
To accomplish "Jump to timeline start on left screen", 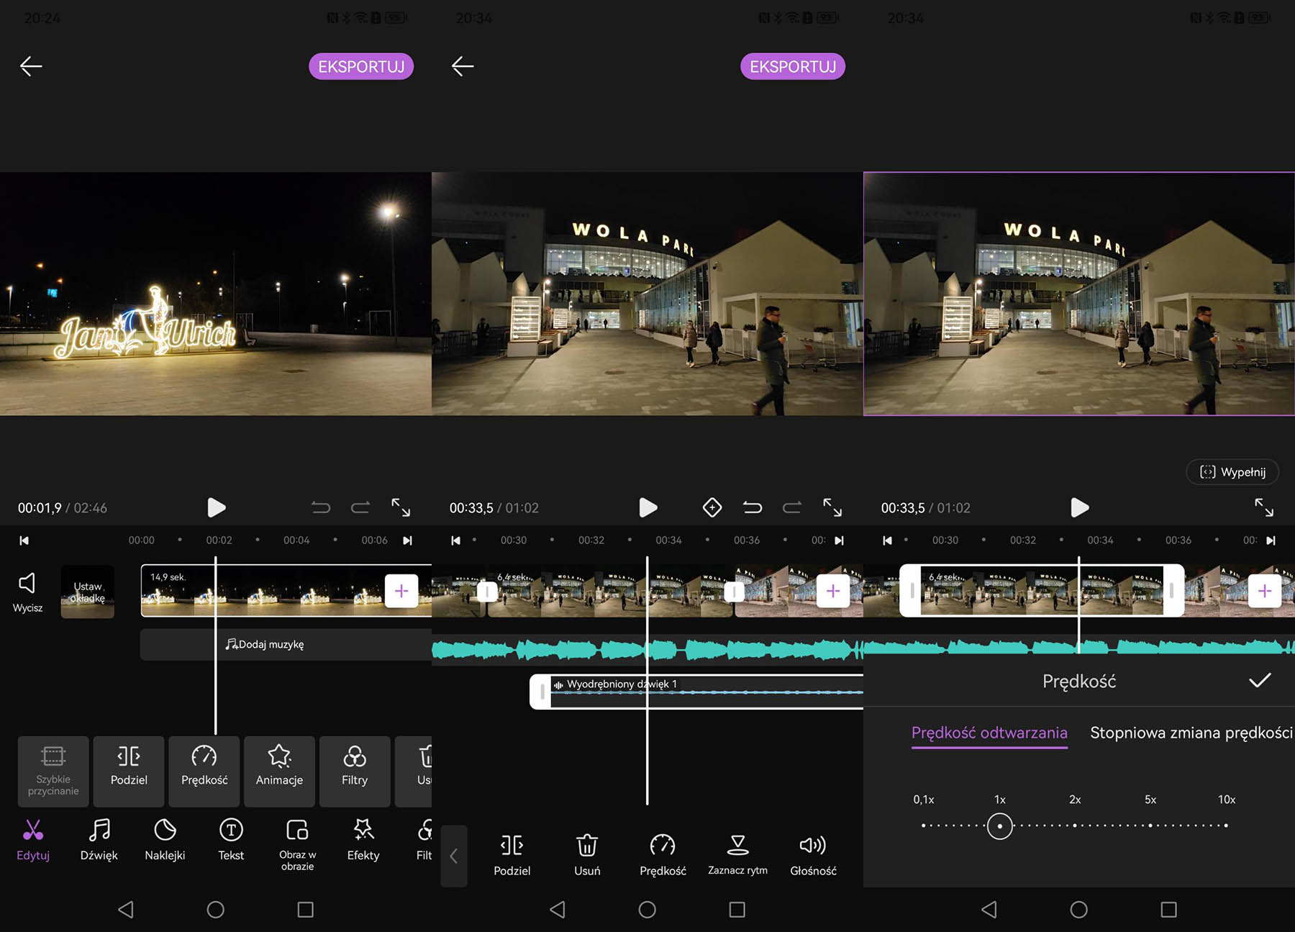I will (24, 540).
